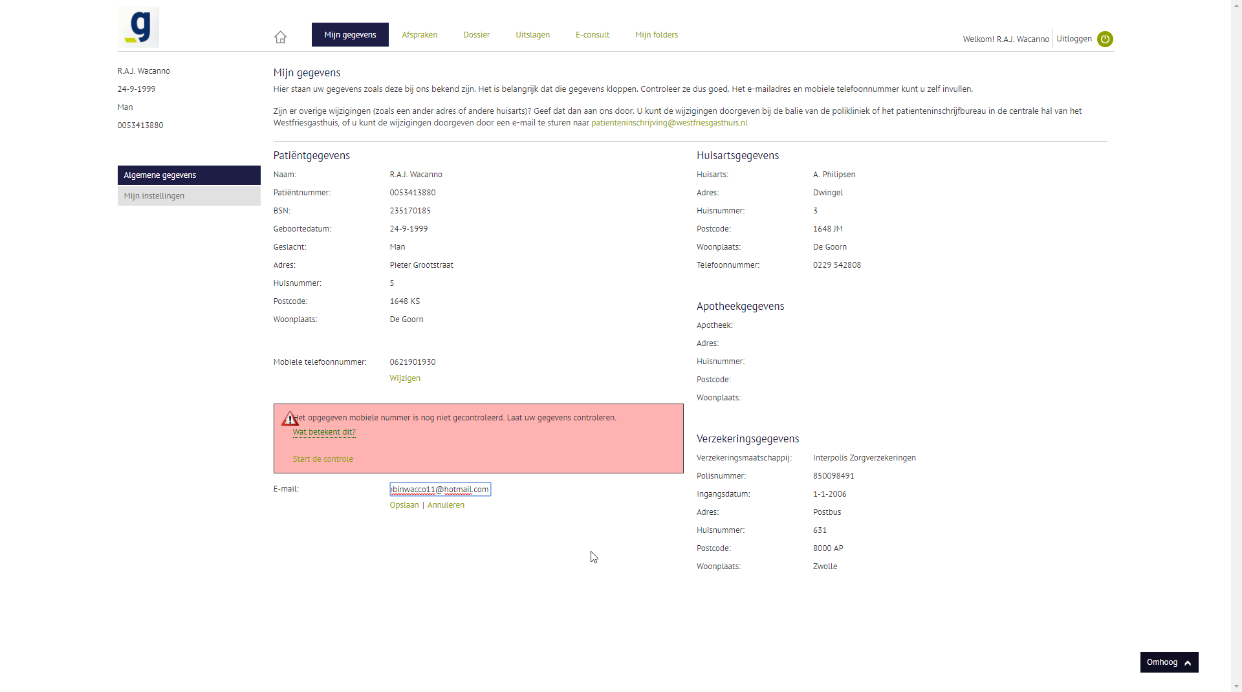
Task: Click the warning triangle icon in red box
Action: (289, 419)
